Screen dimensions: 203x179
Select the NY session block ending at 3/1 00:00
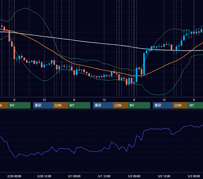(79, 105)
